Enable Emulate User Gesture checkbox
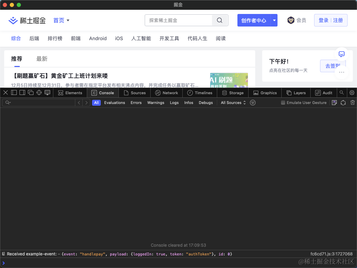Image resolution: width=357 pixels, height=268 pixels. pos(283,103)
